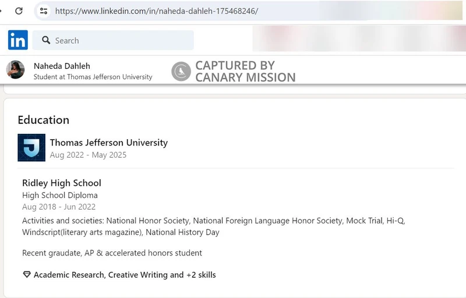Open 'Academic Research, Creative Writing and +2 skills'
This screenshot has height=298, width=466.
click(125, 275)
